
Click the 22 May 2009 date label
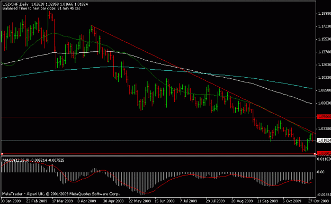click(140, 201)
